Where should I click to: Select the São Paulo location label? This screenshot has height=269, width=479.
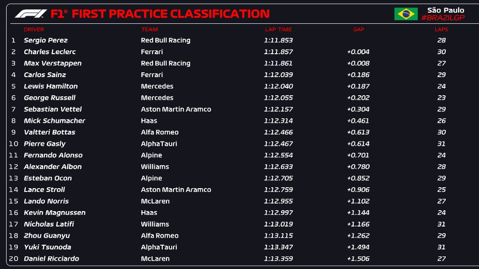click(446, 10)
